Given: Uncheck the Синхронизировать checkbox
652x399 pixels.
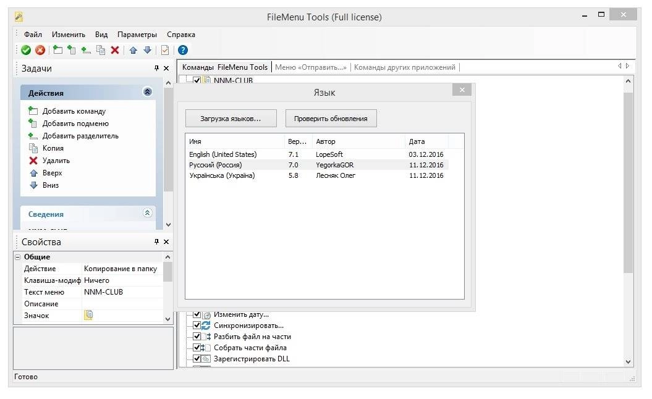Looking at the screenshot, I should pos(197,325).
